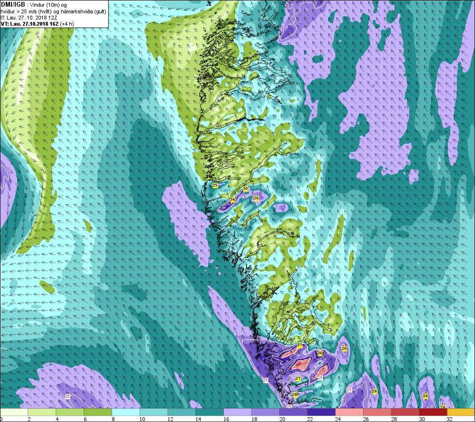Screen dimensions: 475x422
Task: Click the 'IT: Lau. 27. 10. 2018 12Z' line
Action: 29,18
